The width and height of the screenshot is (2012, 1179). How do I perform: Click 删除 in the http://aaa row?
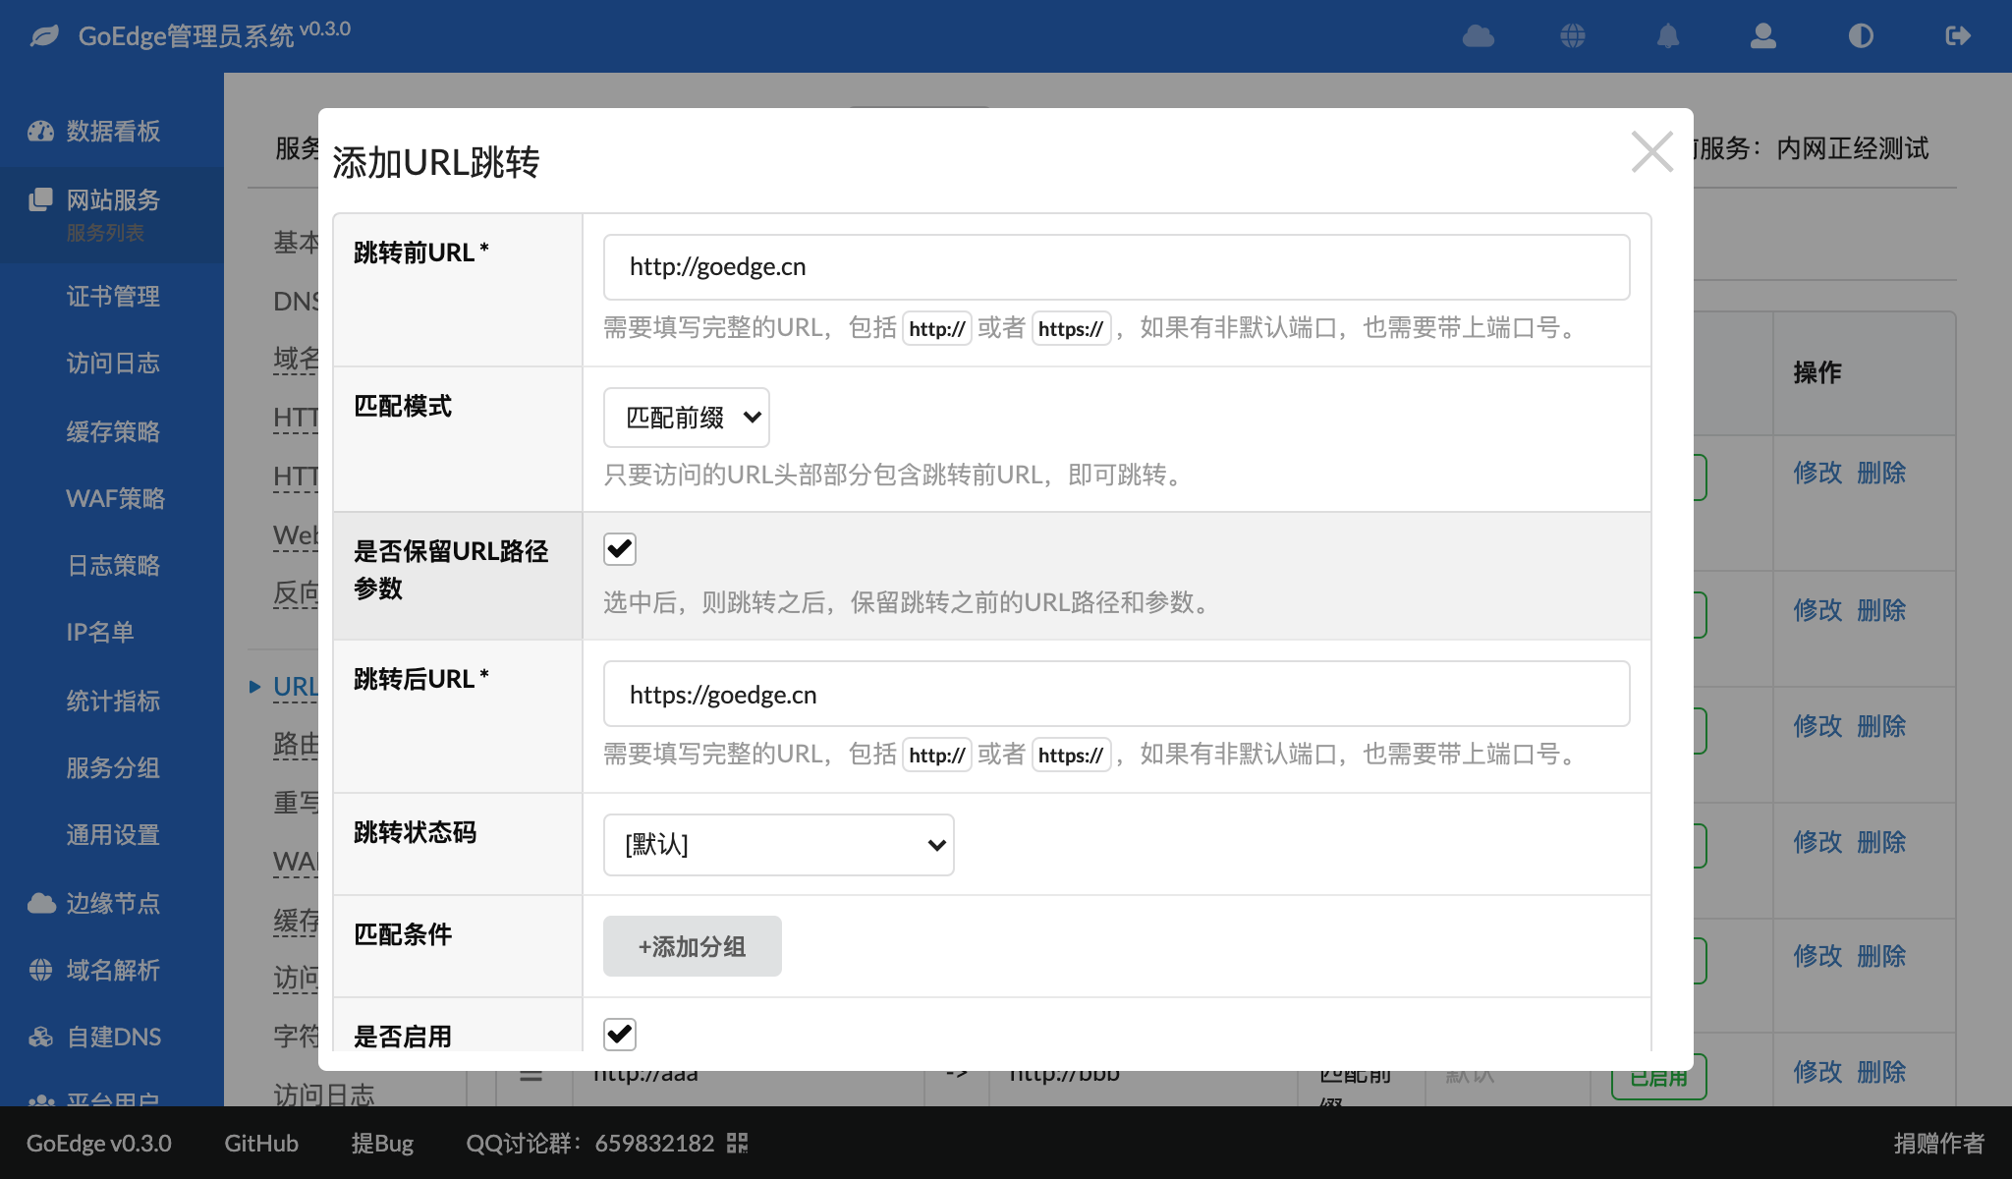1881,1072
